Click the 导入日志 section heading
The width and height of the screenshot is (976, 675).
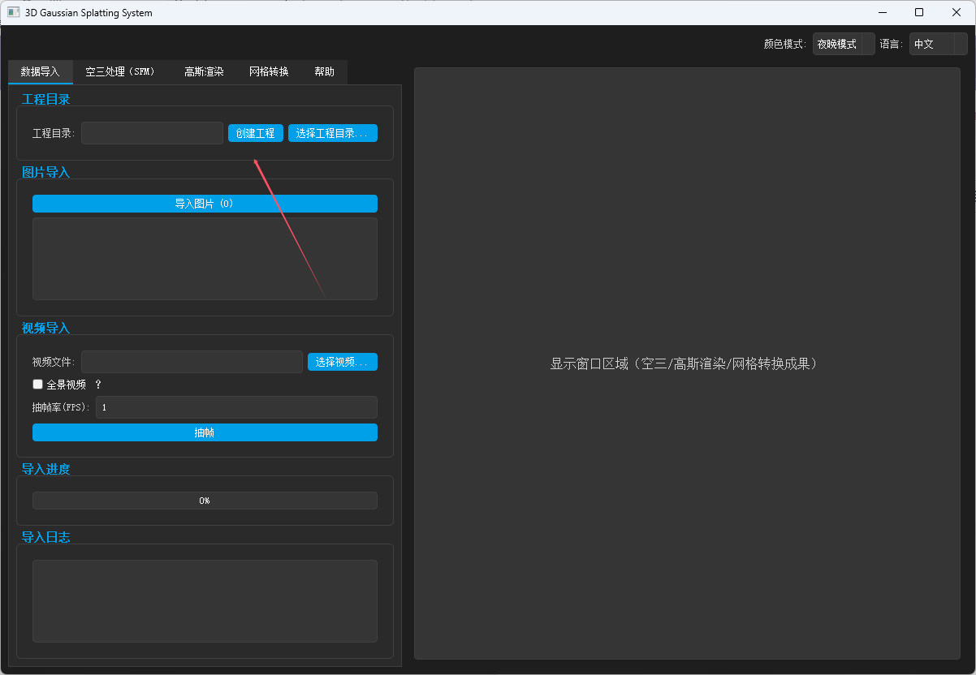click(x=45, y=537)
